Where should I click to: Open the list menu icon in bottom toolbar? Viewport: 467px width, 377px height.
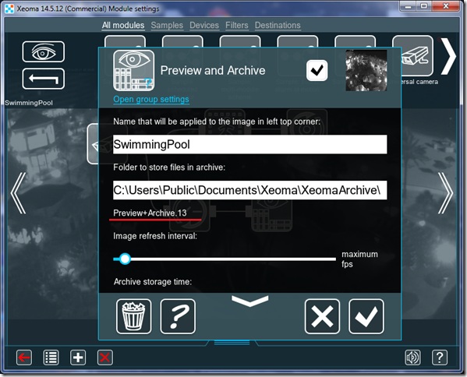click(51, 358)
